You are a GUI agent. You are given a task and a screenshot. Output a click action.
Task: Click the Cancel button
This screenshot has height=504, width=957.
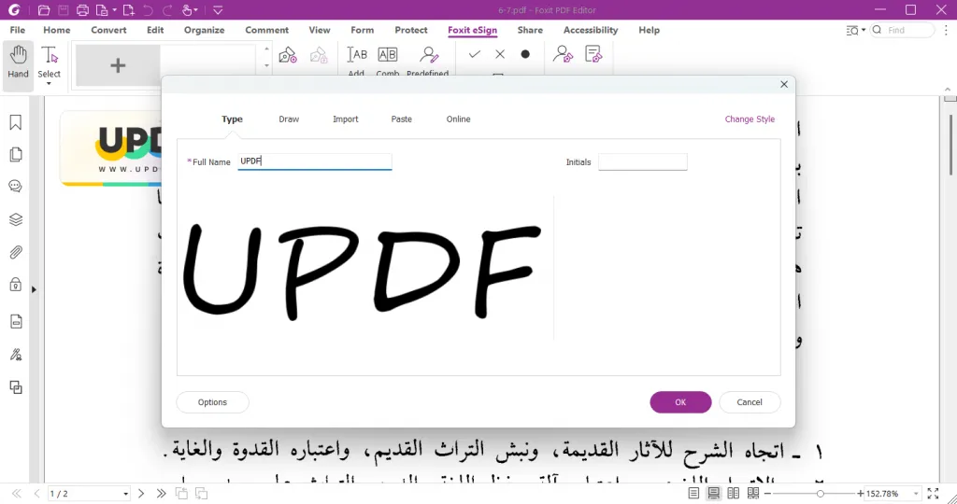[x=750, y=402]
